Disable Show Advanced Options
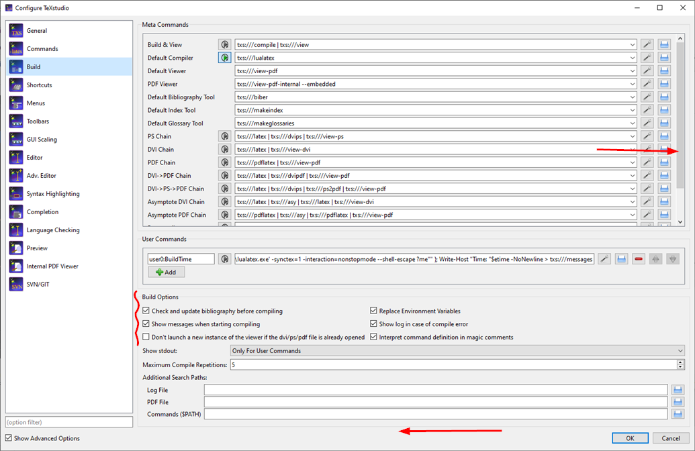The width and height of the screenshot is (695, 451). 7,438
